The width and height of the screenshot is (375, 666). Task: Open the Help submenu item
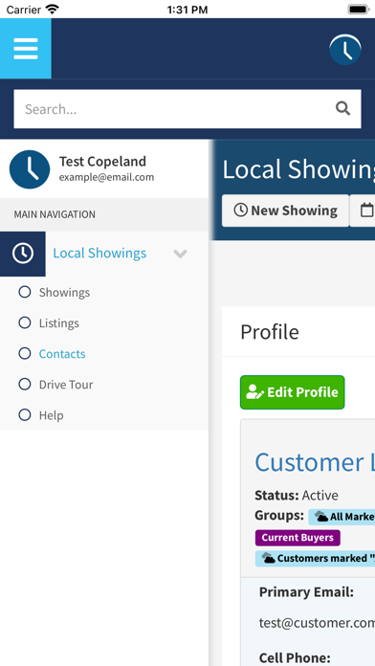(x=51, y=415)
